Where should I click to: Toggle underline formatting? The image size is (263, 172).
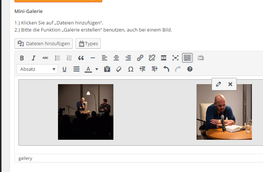click(64, 69)
